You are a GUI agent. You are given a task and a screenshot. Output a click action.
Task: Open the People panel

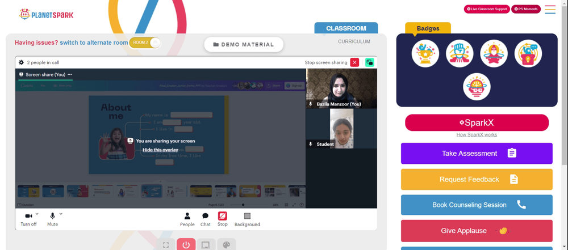[x=187, y=219]
